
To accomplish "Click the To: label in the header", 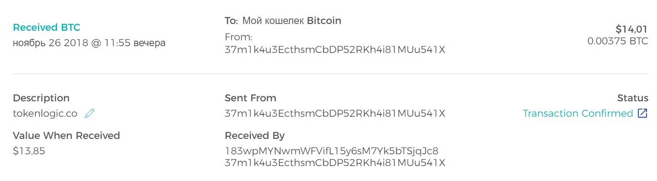I will [x=231, y=21].
